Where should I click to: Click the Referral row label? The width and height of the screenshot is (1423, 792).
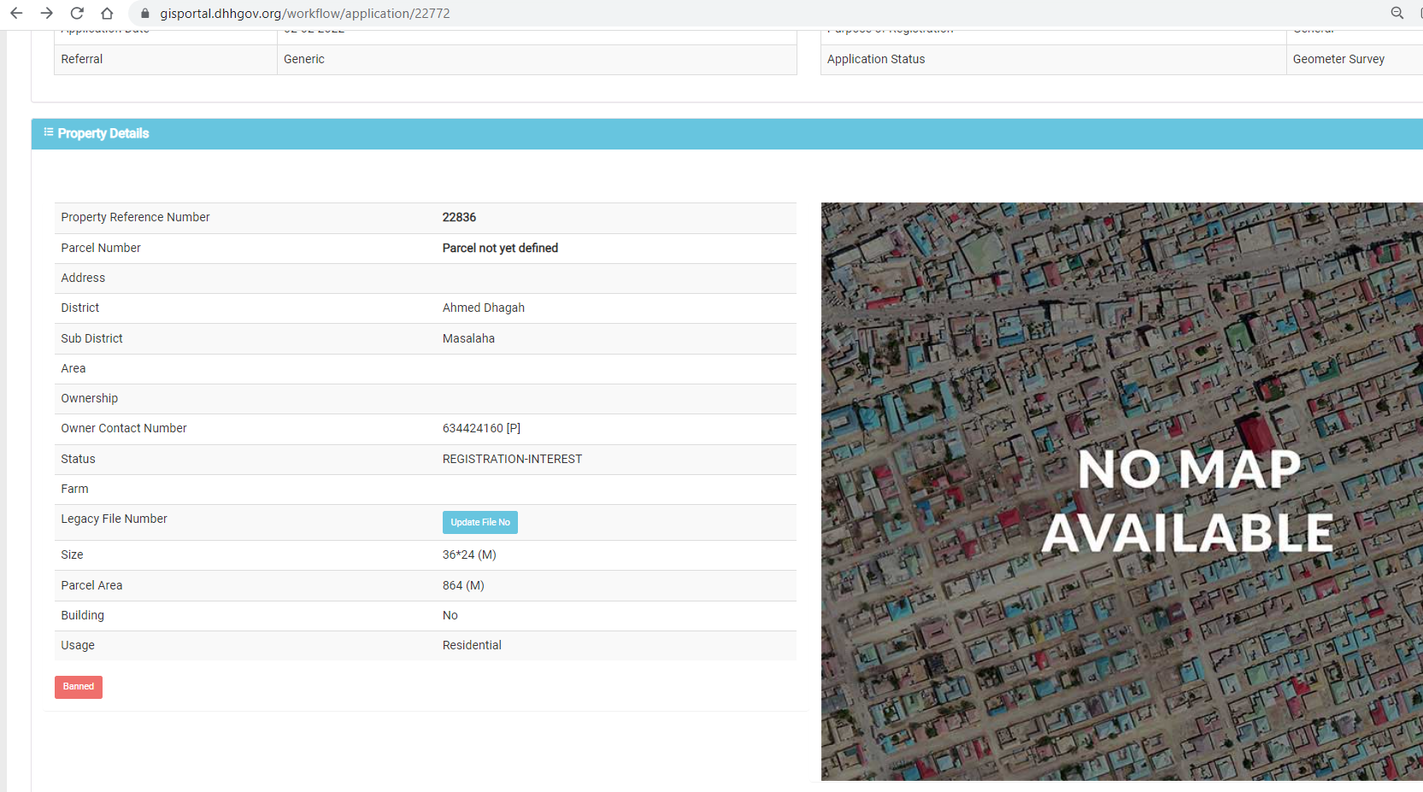(x=82, y=59)
